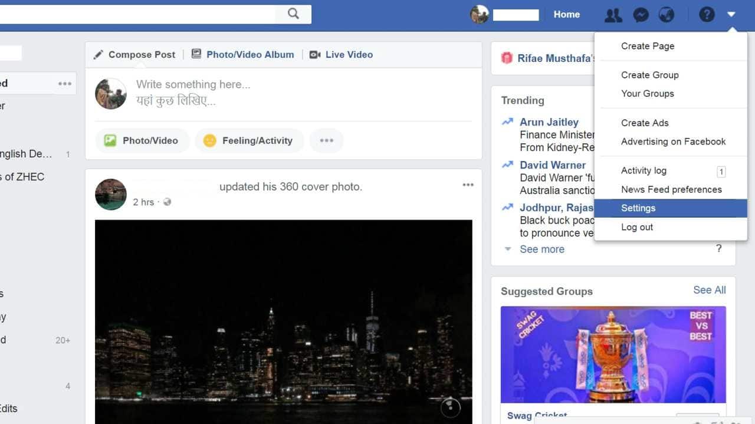Open more composer options ellipsis
Image resolution: width=755 pixels, height=424 pixels.
(x=326, y=140)
